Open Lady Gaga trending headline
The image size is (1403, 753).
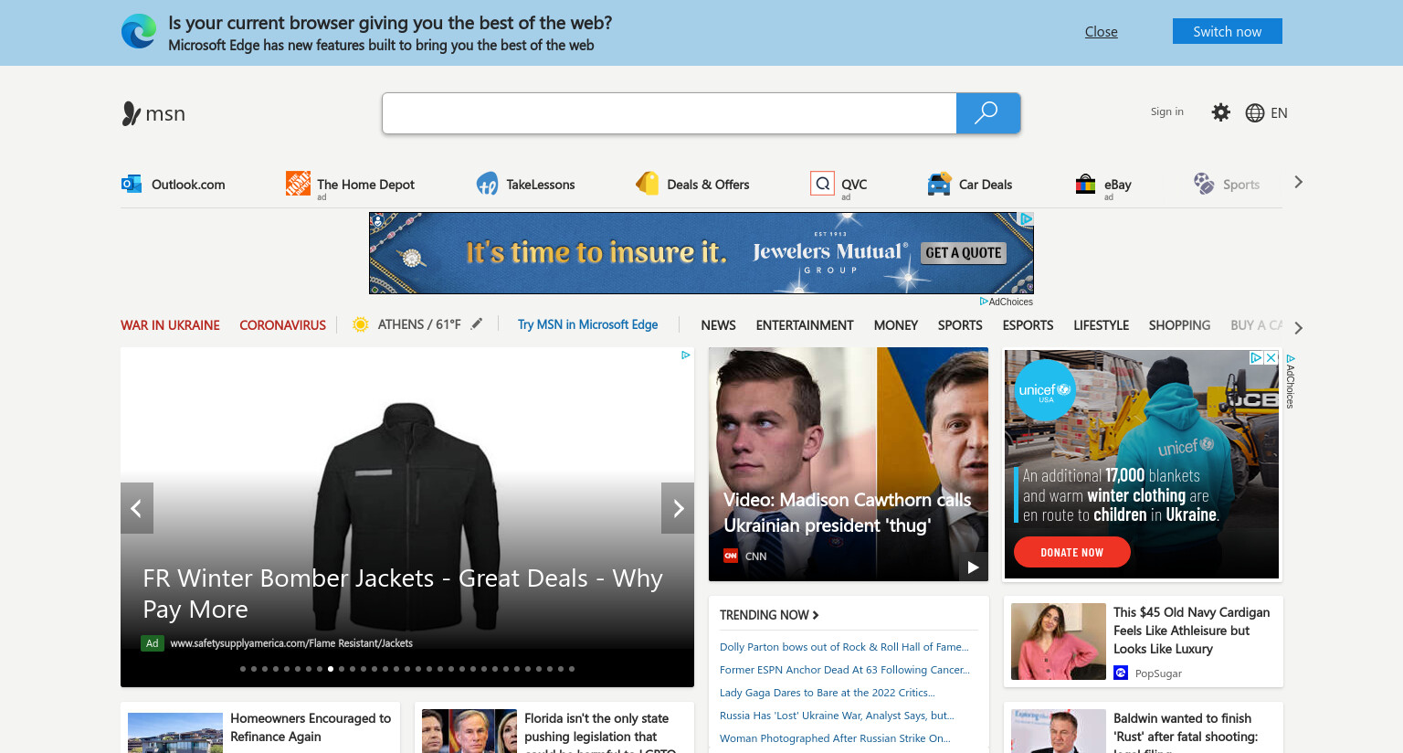tap(828, 693)
